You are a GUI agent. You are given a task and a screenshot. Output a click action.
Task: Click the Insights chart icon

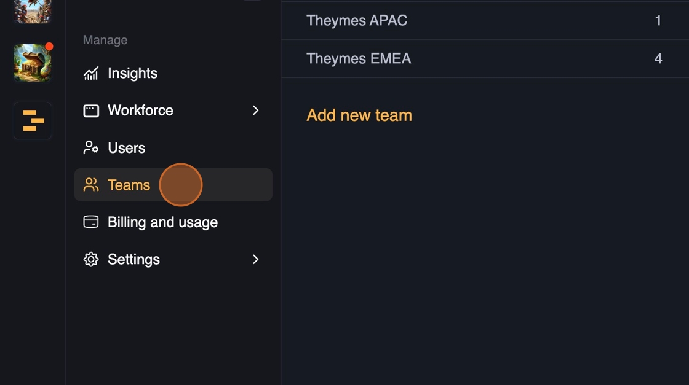pyautogui.click(x=91, y=74)
